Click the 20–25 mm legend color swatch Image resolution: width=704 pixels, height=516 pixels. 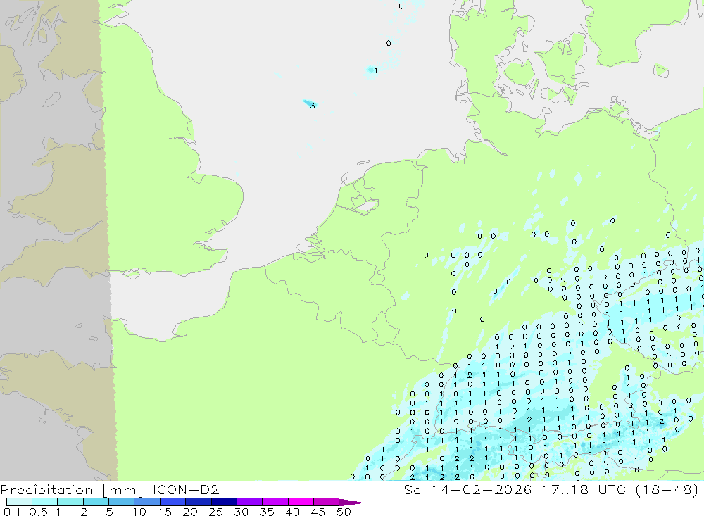point(198,502)
